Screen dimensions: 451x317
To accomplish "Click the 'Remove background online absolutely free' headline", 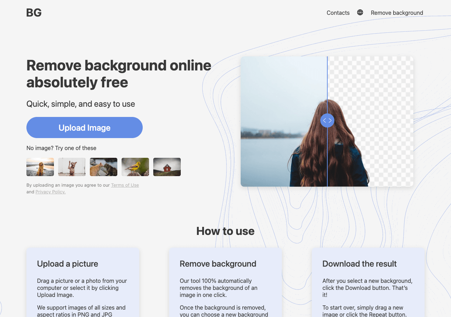I will tap(119, 74).
